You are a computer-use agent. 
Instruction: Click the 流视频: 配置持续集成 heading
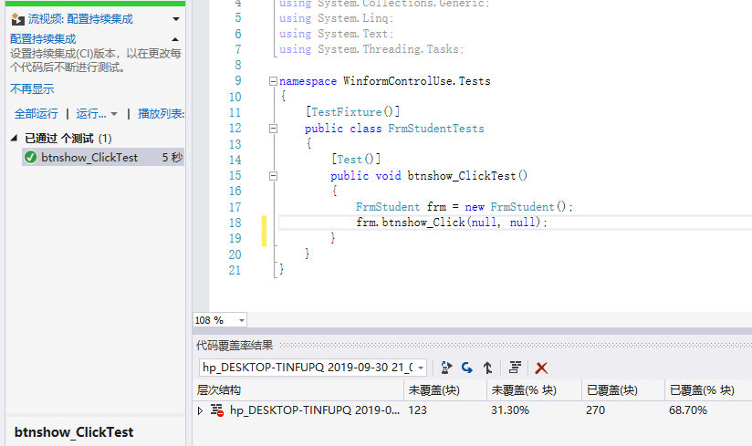click(80, 19)
